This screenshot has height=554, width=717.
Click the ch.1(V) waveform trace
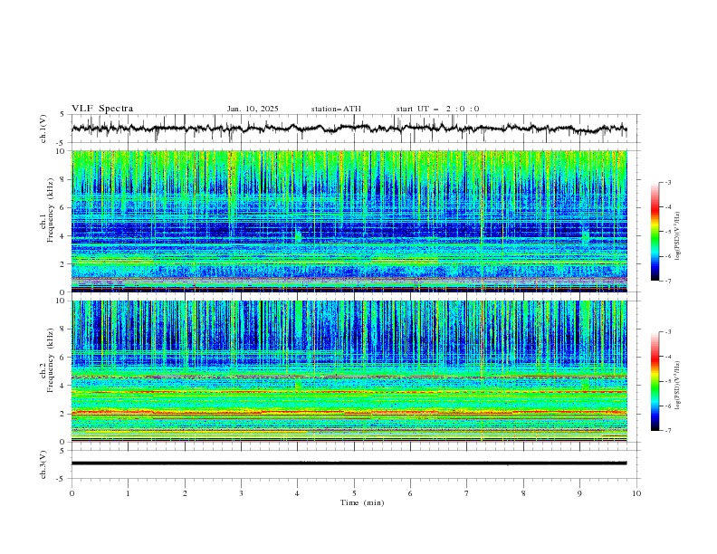349,129
